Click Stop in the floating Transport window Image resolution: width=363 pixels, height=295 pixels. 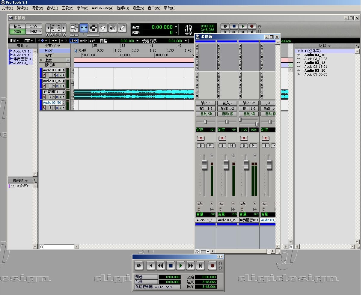click(x=171, y=266)
